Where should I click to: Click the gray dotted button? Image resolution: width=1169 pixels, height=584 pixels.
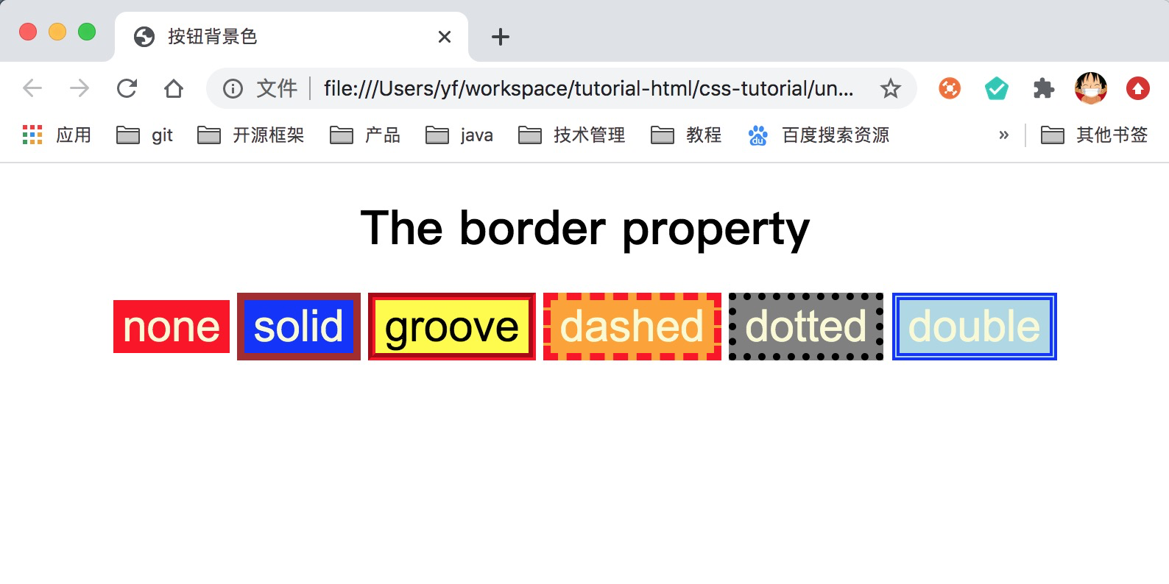pyautogui.click(x=806, y=327)
